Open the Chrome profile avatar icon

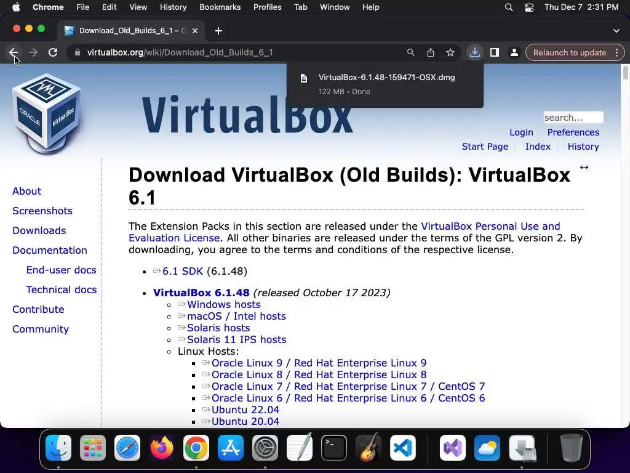tap(514, 53)
